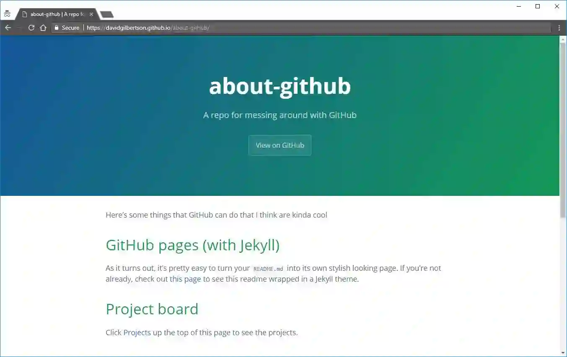Viewport: 567px width, 357px height.
Task: Click the vertical scrollbar thumb
Action: (563, 130)
